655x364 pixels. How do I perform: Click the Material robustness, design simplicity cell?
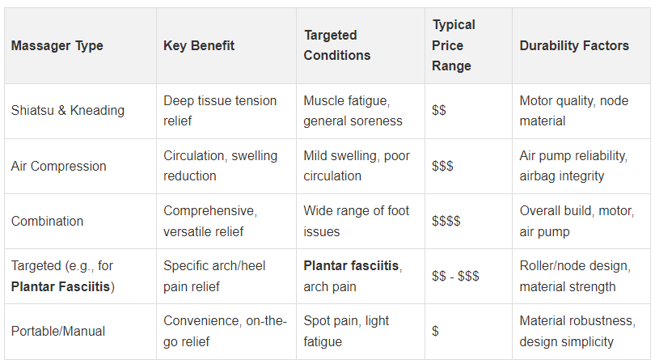point(577,331)
